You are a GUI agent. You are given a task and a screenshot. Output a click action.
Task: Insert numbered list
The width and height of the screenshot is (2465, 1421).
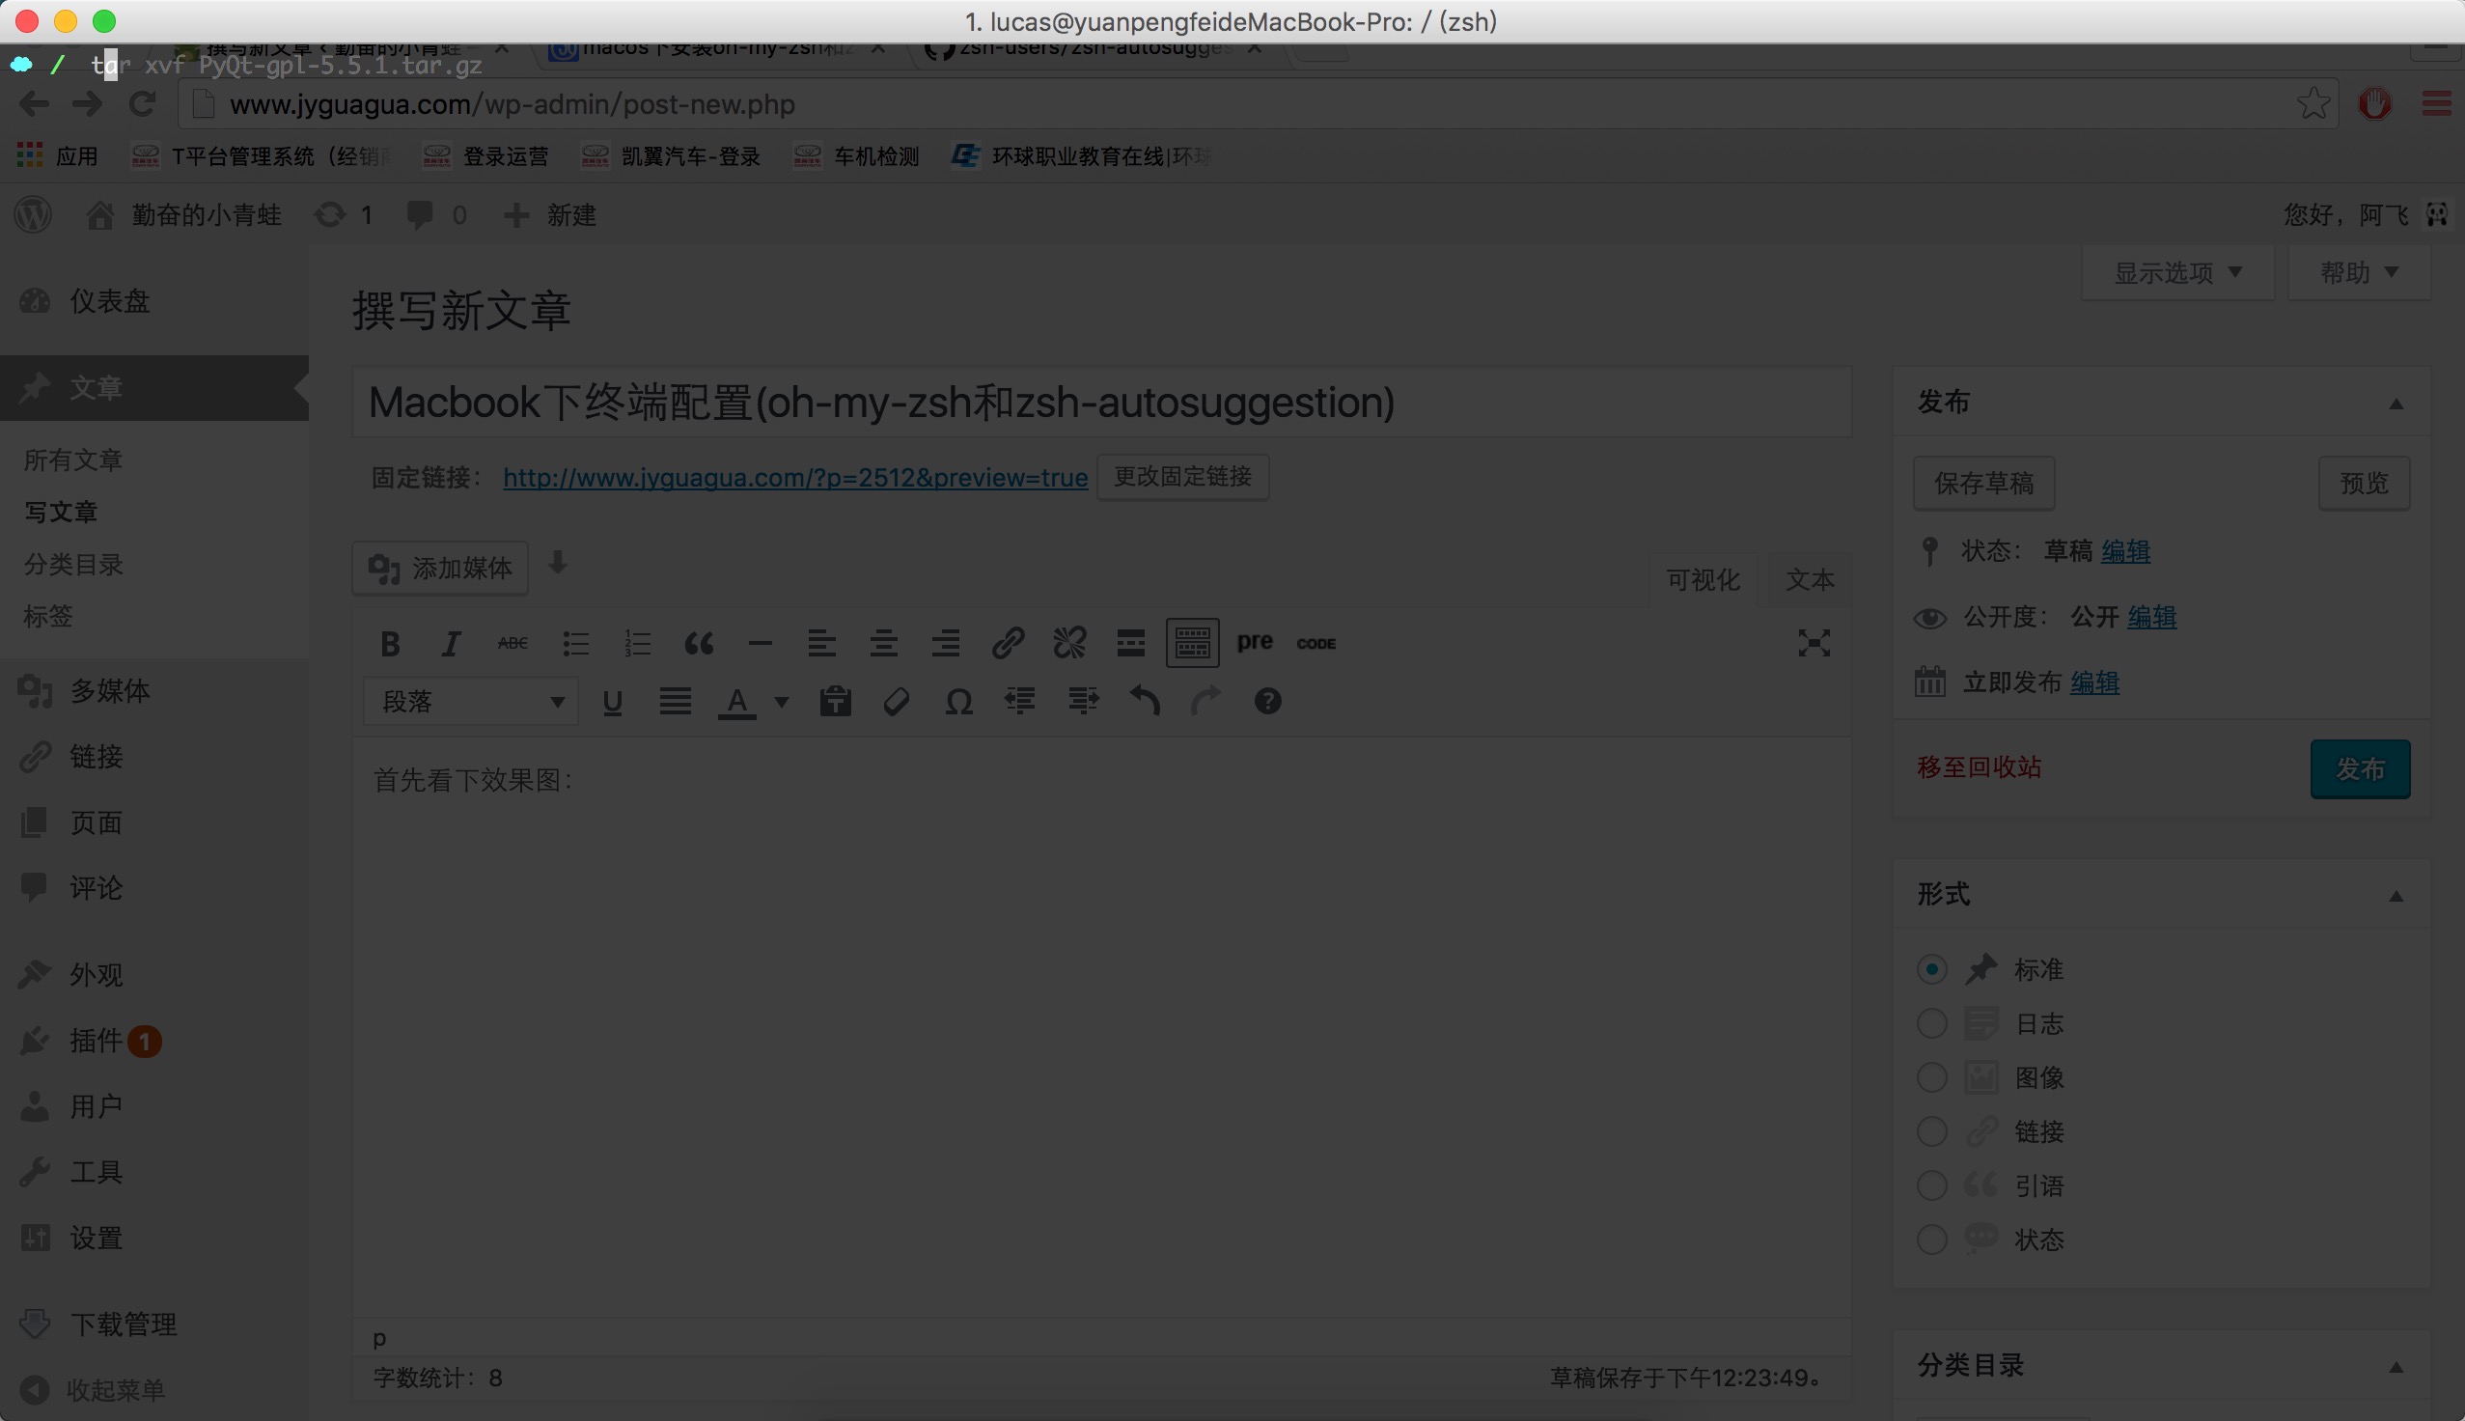point(637,643)
